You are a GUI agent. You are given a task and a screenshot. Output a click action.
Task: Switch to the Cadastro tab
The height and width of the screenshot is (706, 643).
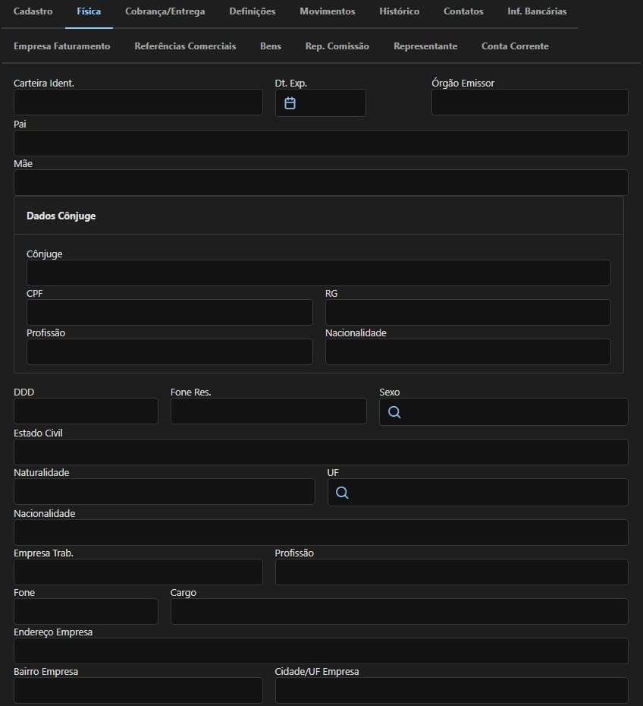33,11
